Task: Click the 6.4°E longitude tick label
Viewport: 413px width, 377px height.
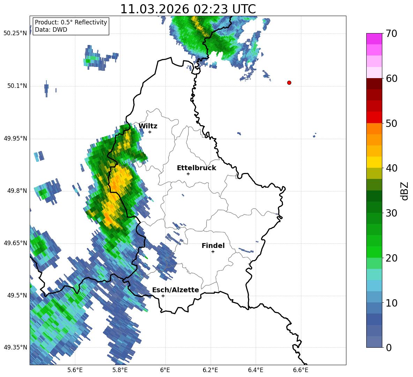Action: click(x=255, y=370)
